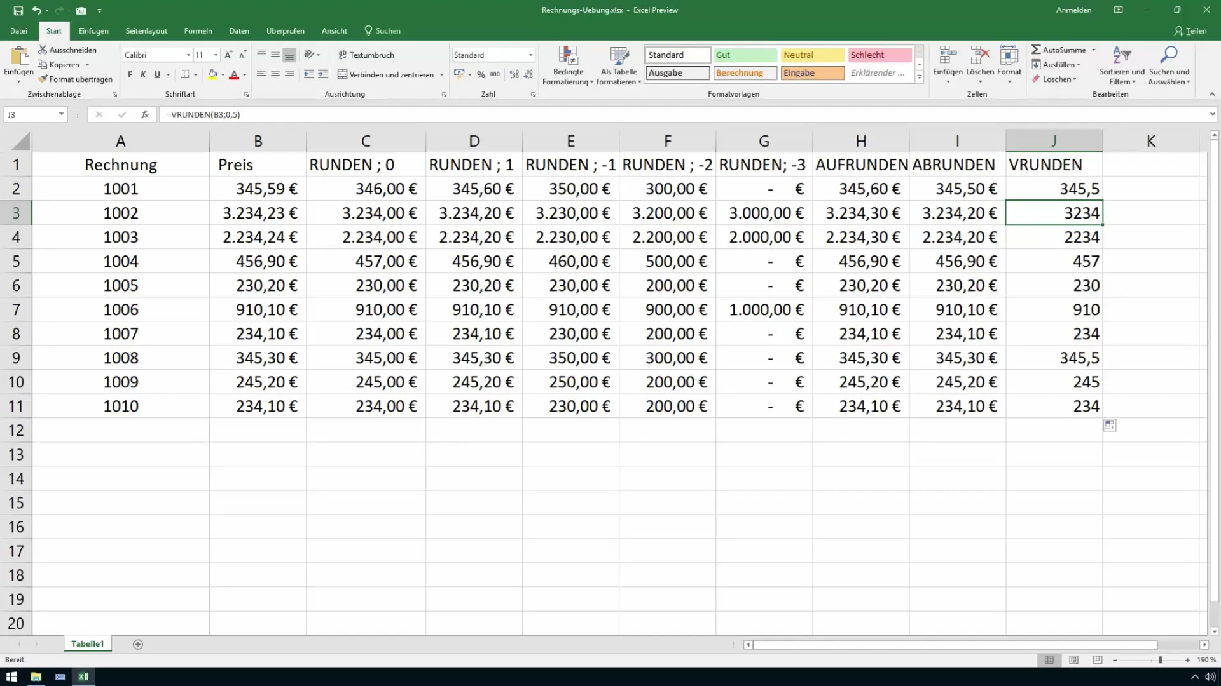Switch to Normal view in status bar
This screenshot has width=1221, height=686.
(x=1049, y=660)
